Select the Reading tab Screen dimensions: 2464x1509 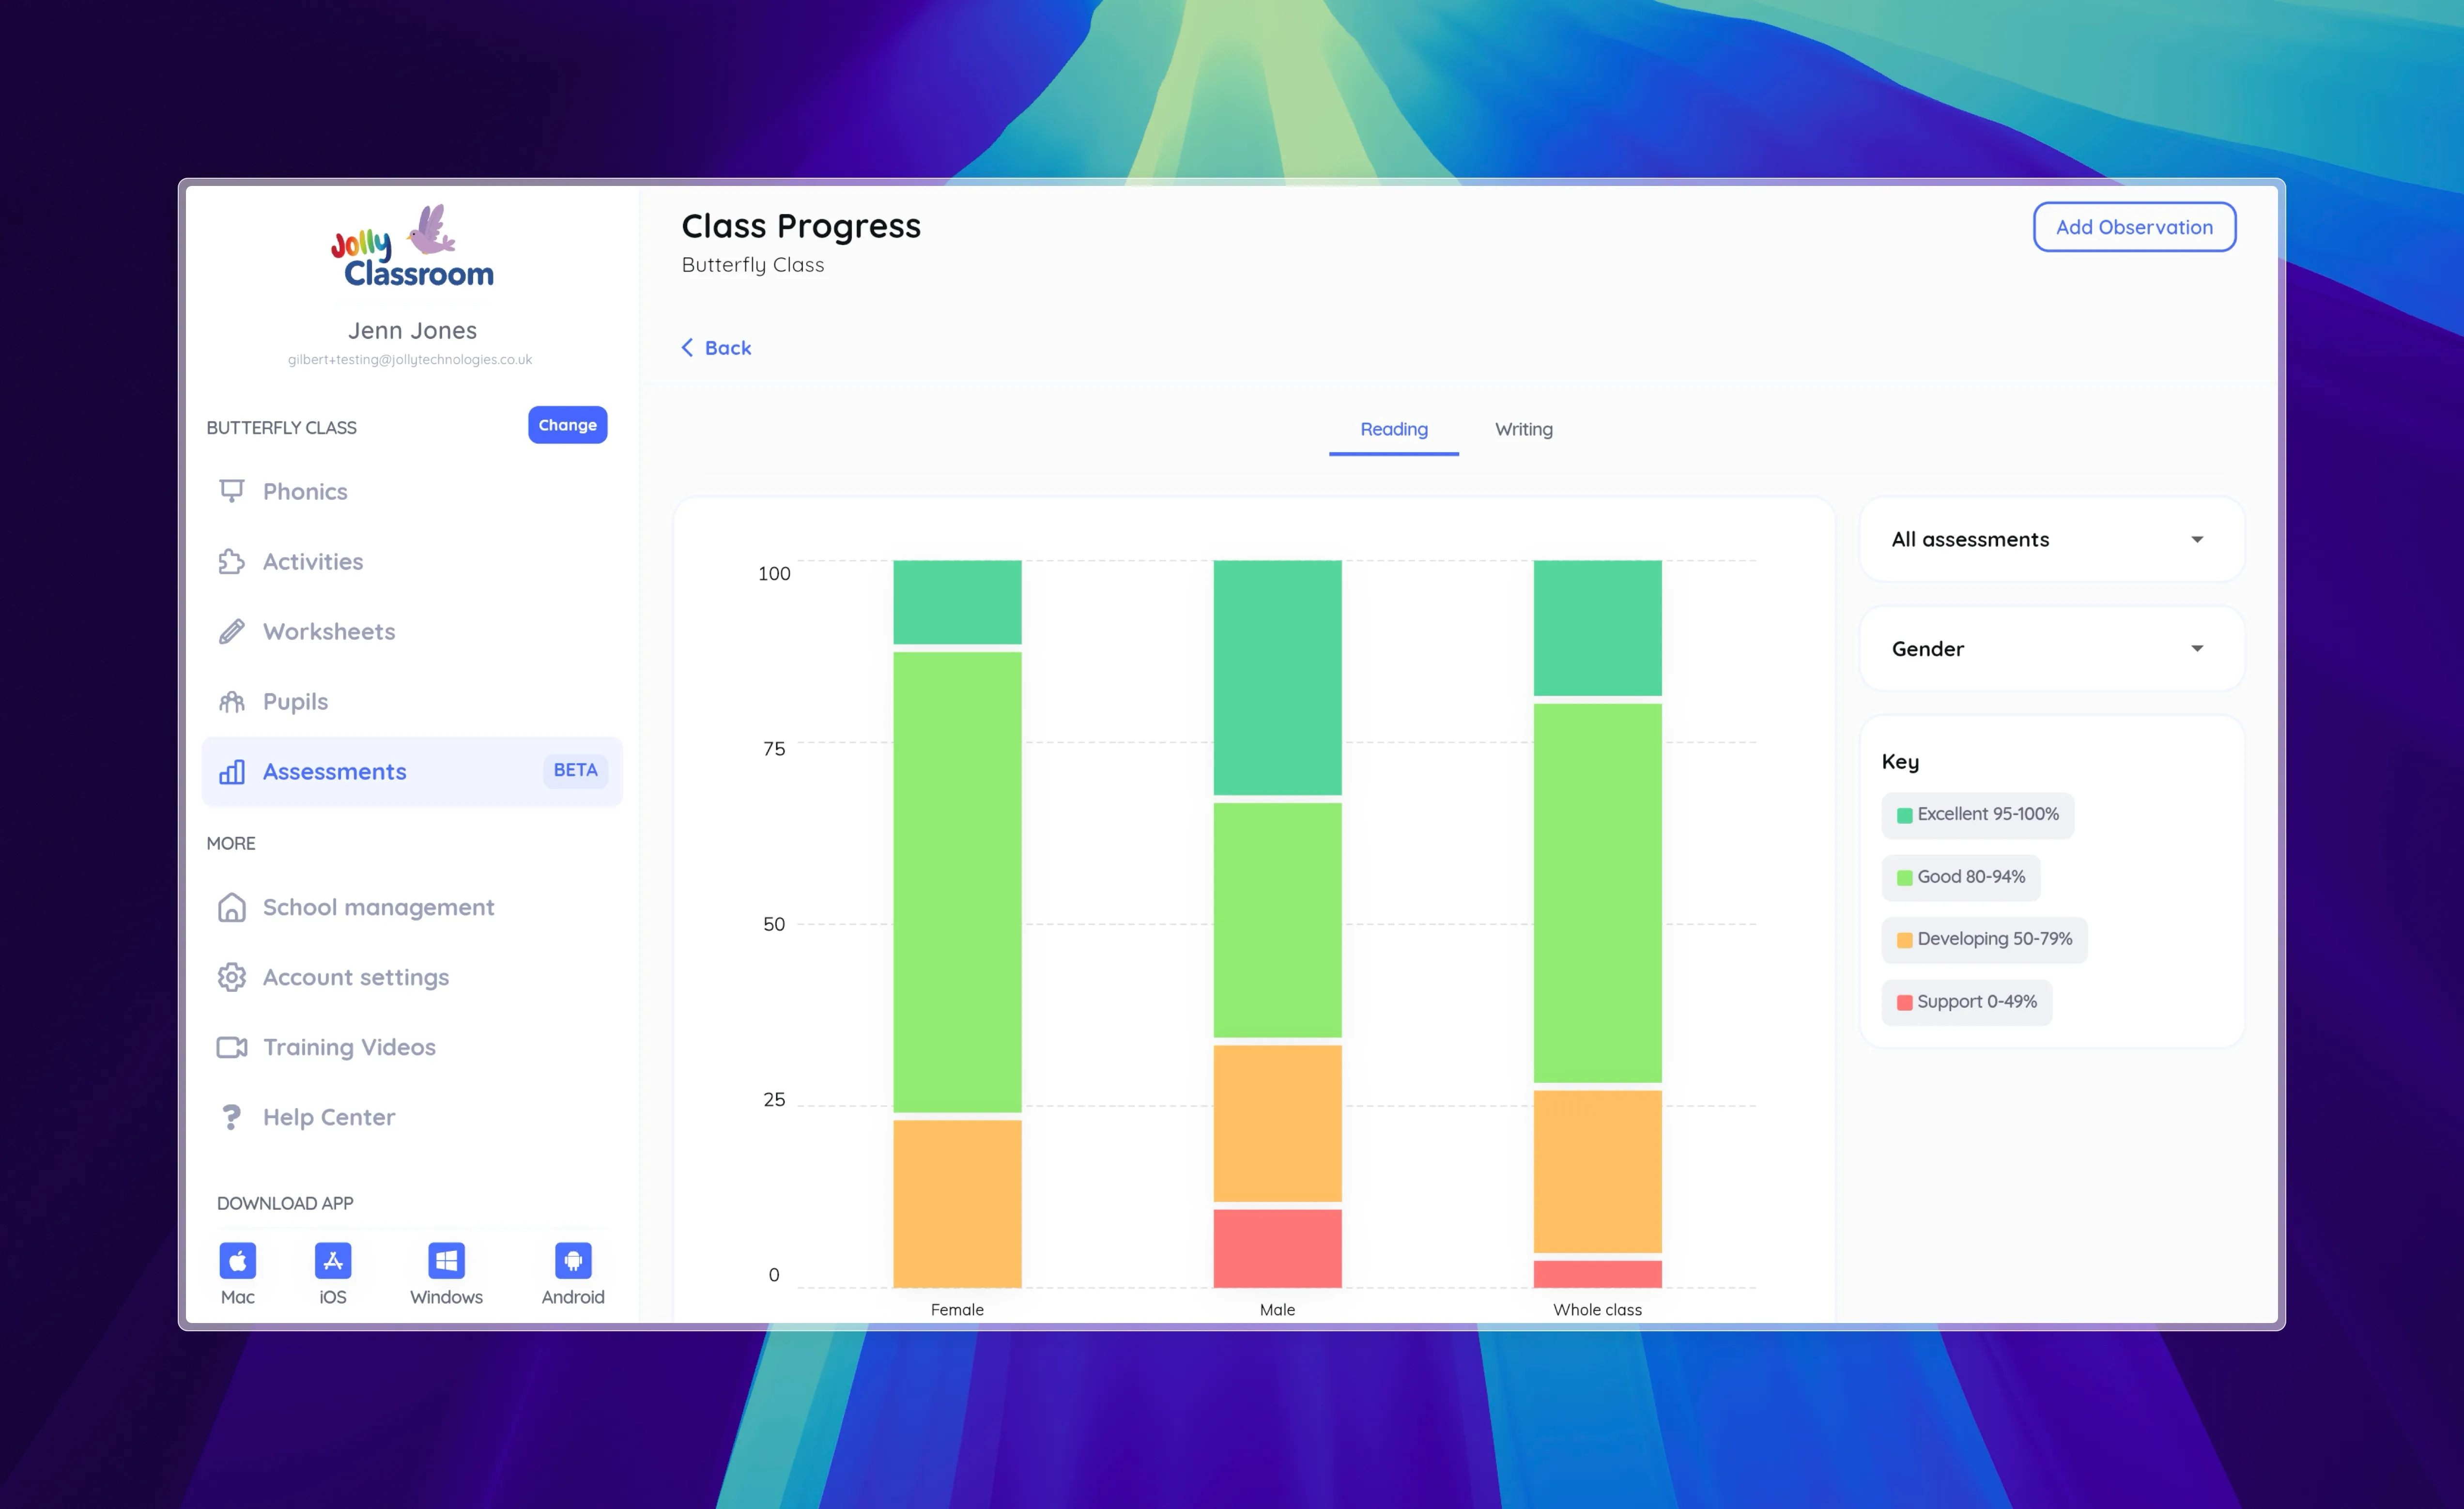(x=1393, y=430)
